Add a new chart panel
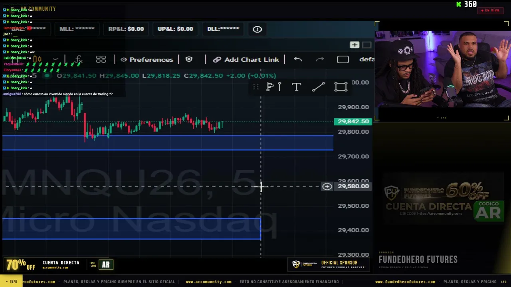 [355, 45]
